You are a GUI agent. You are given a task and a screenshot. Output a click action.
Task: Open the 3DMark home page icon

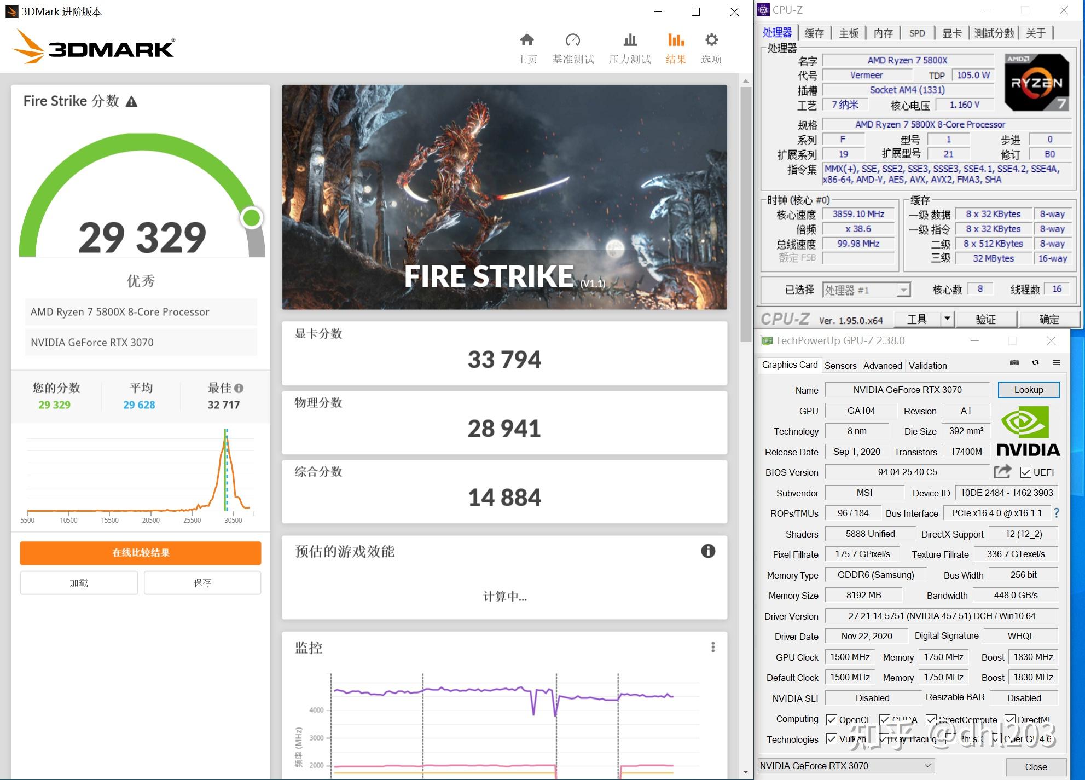click(x=526, y=39)
